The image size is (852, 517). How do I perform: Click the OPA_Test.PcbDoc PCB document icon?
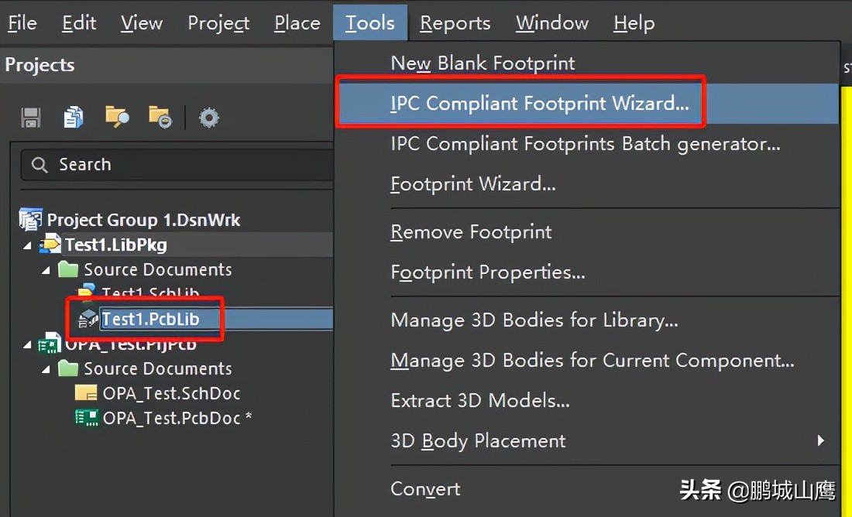coord(87,418)
